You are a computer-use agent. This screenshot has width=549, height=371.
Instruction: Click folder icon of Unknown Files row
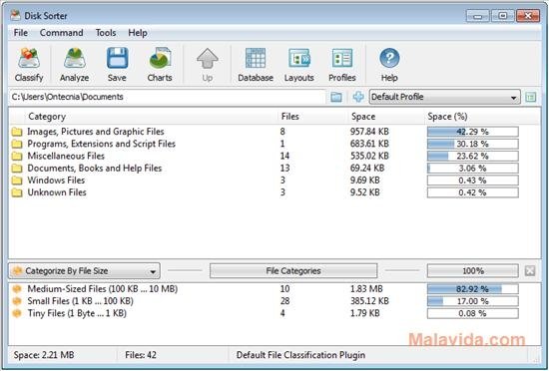pyautogui.click(x=17, y=192)
